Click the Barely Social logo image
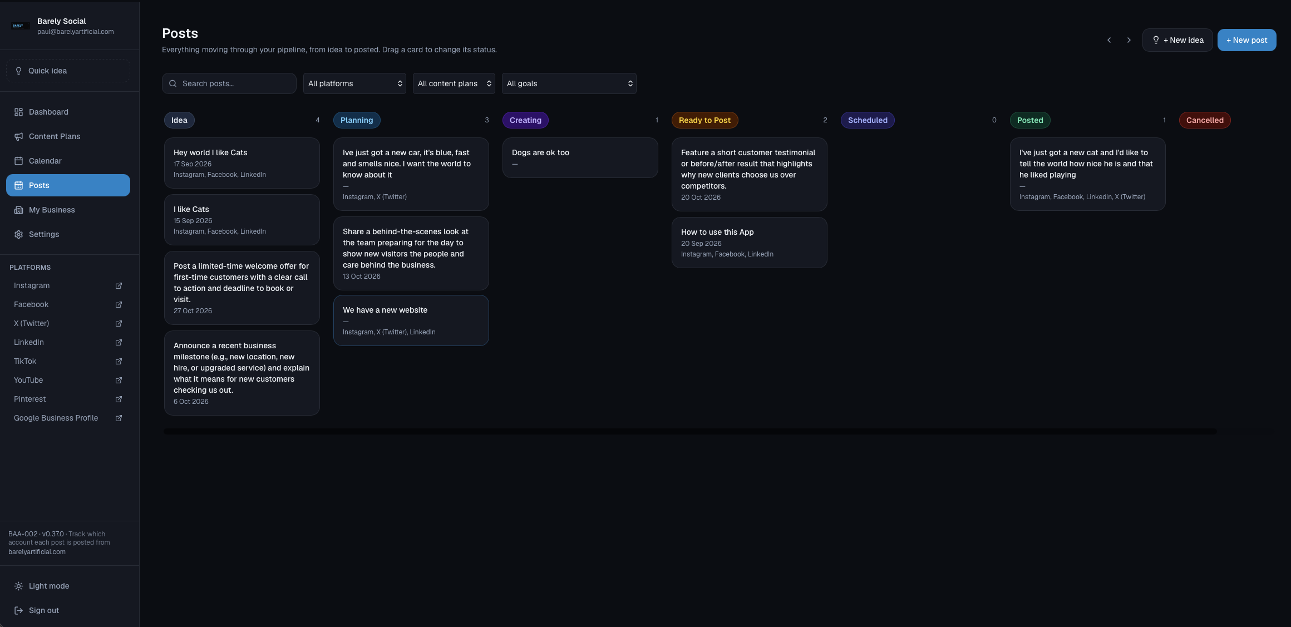 (21, 26)
